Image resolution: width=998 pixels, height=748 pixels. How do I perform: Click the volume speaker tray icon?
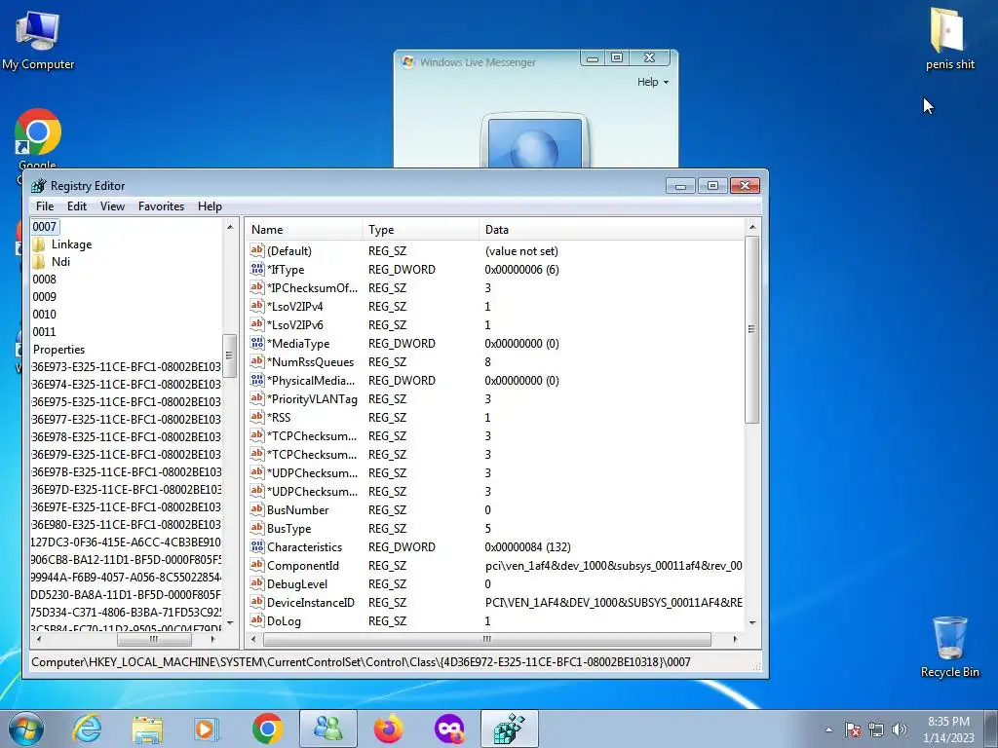pyautogui.click(x=900, y=729)
